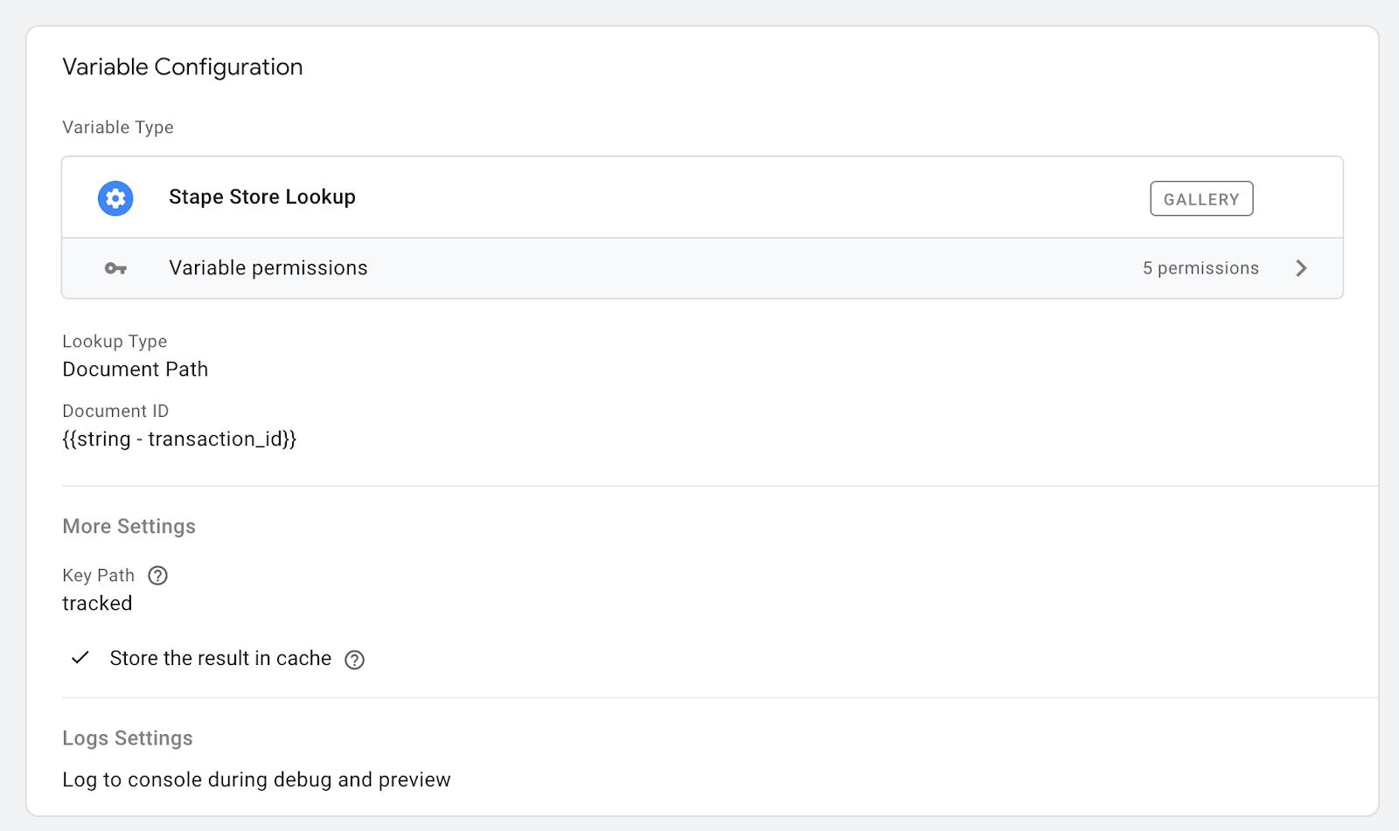Click the Document Path lookup type value
This screenshot has height=831, width=1399.
coord(136,370)
